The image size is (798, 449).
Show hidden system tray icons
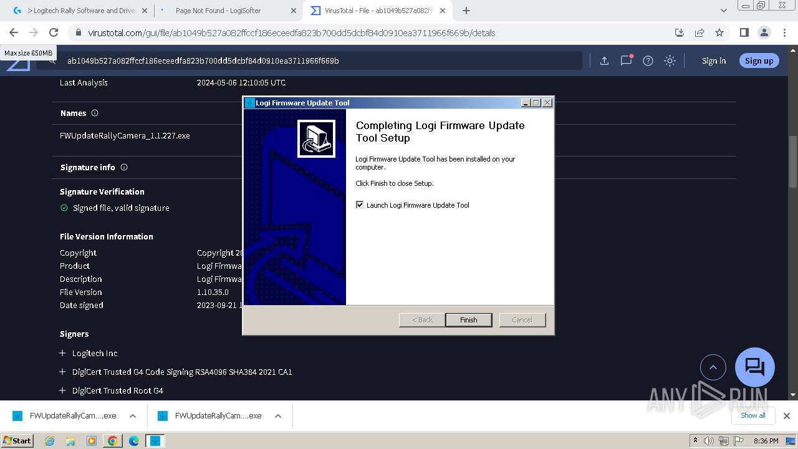(695, 441)
